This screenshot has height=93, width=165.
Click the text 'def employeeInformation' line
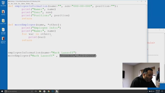[63, 6]
